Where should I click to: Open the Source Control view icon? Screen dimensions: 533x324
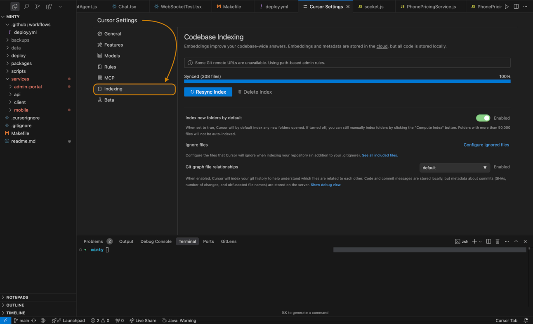(x=38, y=7)
